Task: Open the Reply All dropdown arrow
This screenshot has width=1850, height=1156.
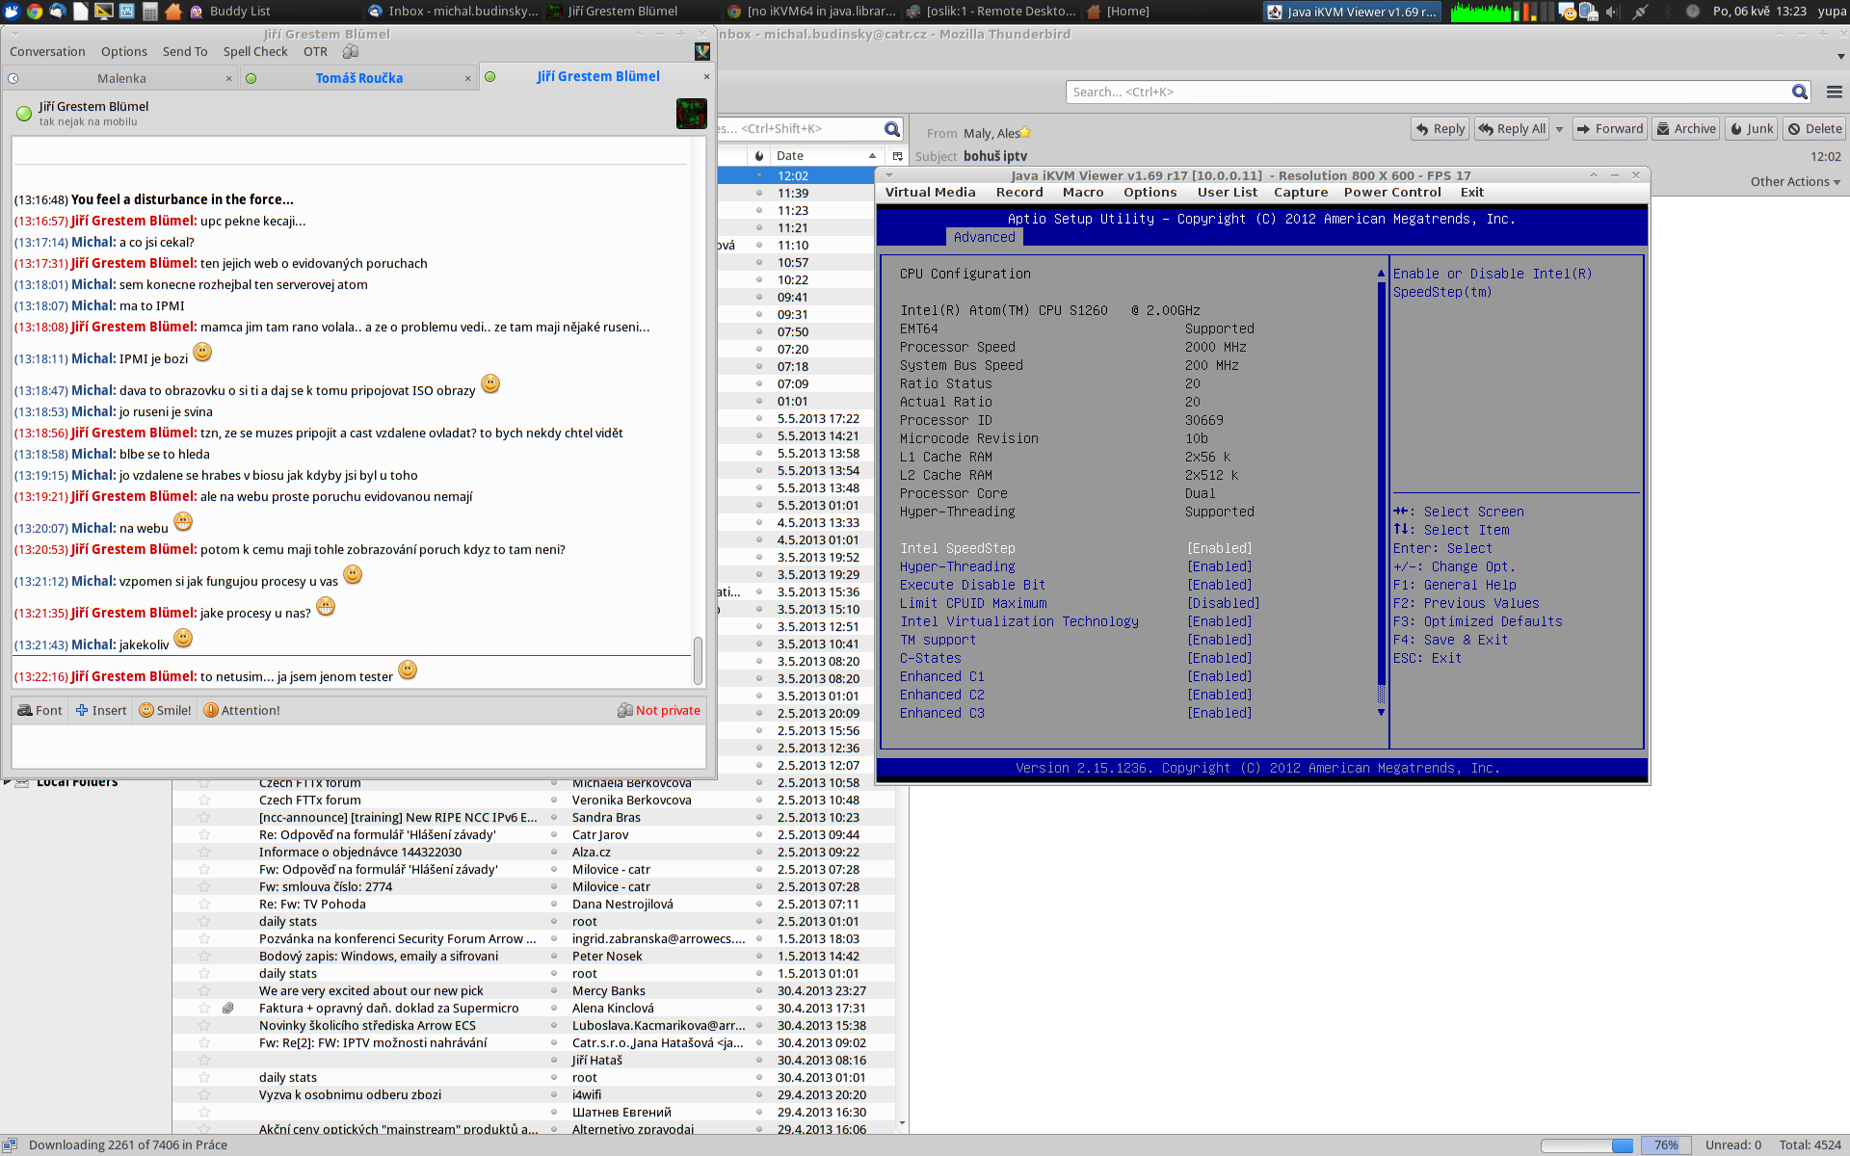Action: (x=1559, y=128)
